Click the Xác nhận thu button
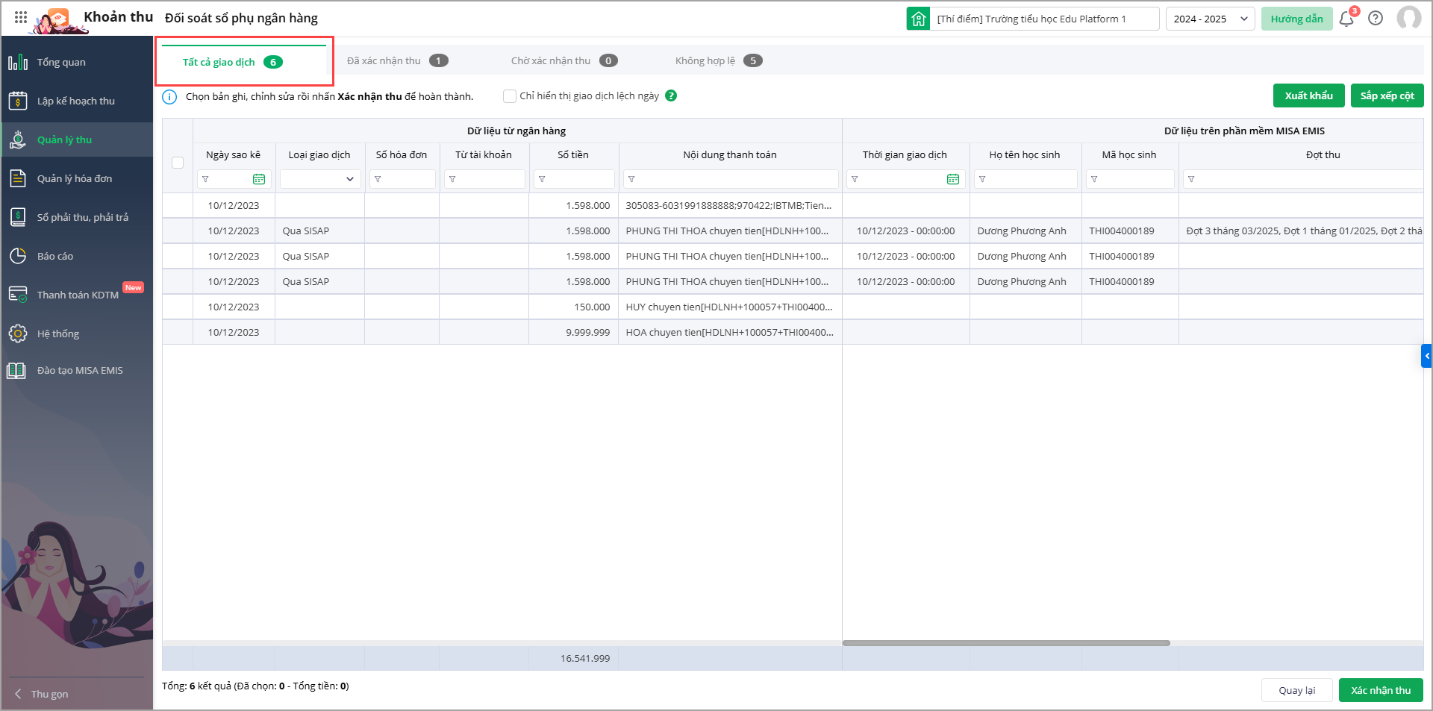 pyautogui.click(x=1381, y=690)
